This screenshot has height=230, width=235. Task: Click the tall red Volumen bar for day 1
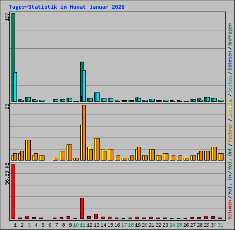click(13, 191)
